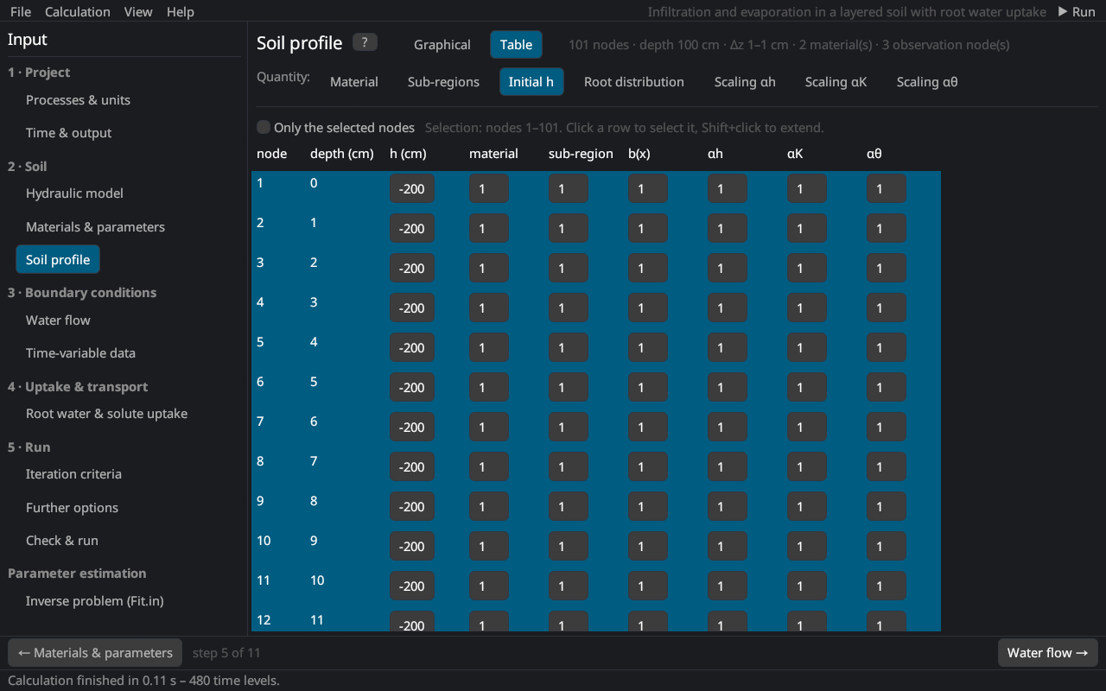The height and width of the screenshot is (691, 1106).
Task: Select table row for node 8
Action: 596,466
